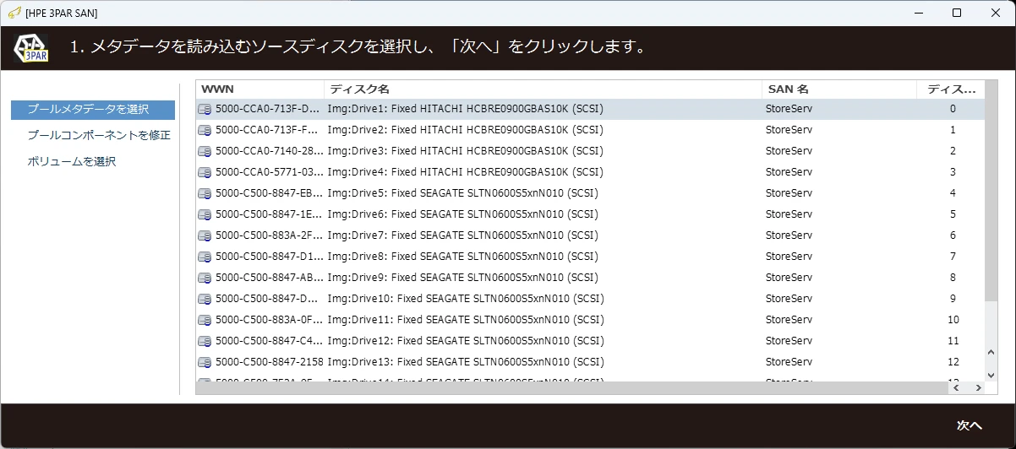
Task: Select WWN 5000-C500-8847-EB... cell
Action: pos(270,193)
